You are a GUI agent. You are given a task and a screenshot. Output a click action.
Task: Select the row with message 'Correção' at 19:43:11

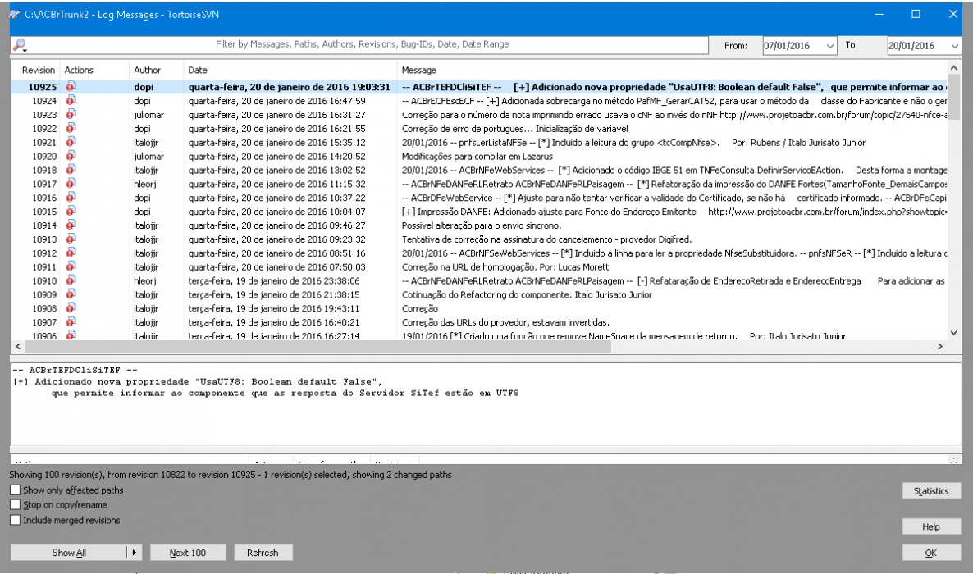[479, 308]
